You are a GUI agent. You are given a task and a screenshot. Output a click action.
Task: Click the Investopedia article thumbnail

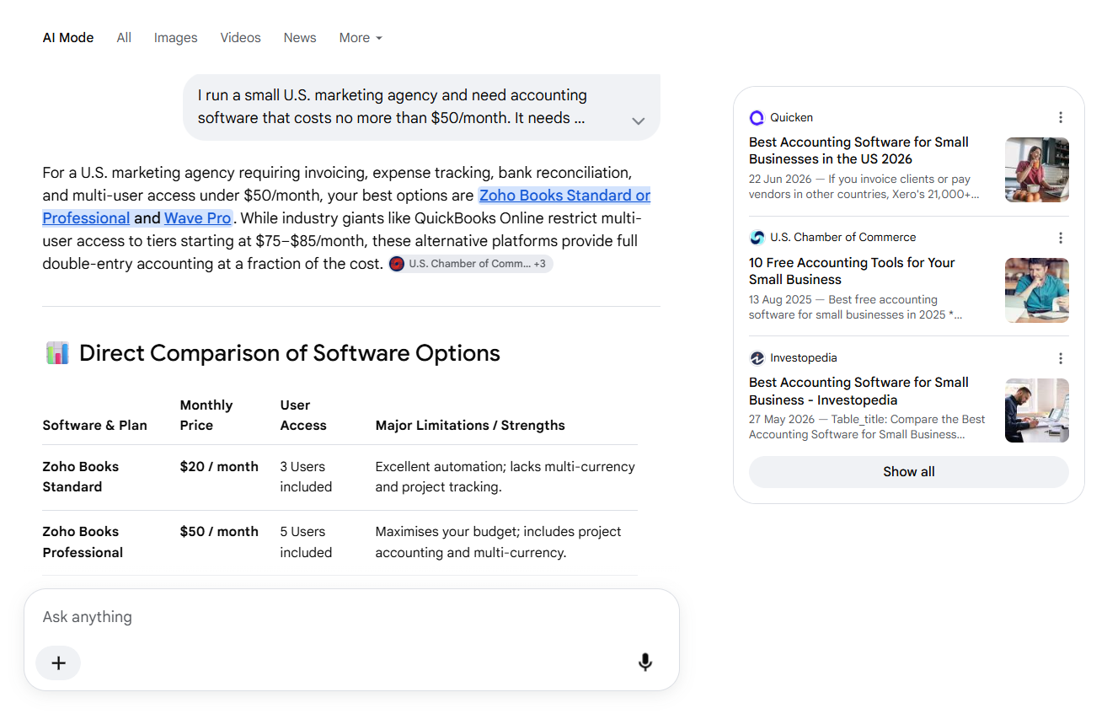click(x=1037, y=410)
